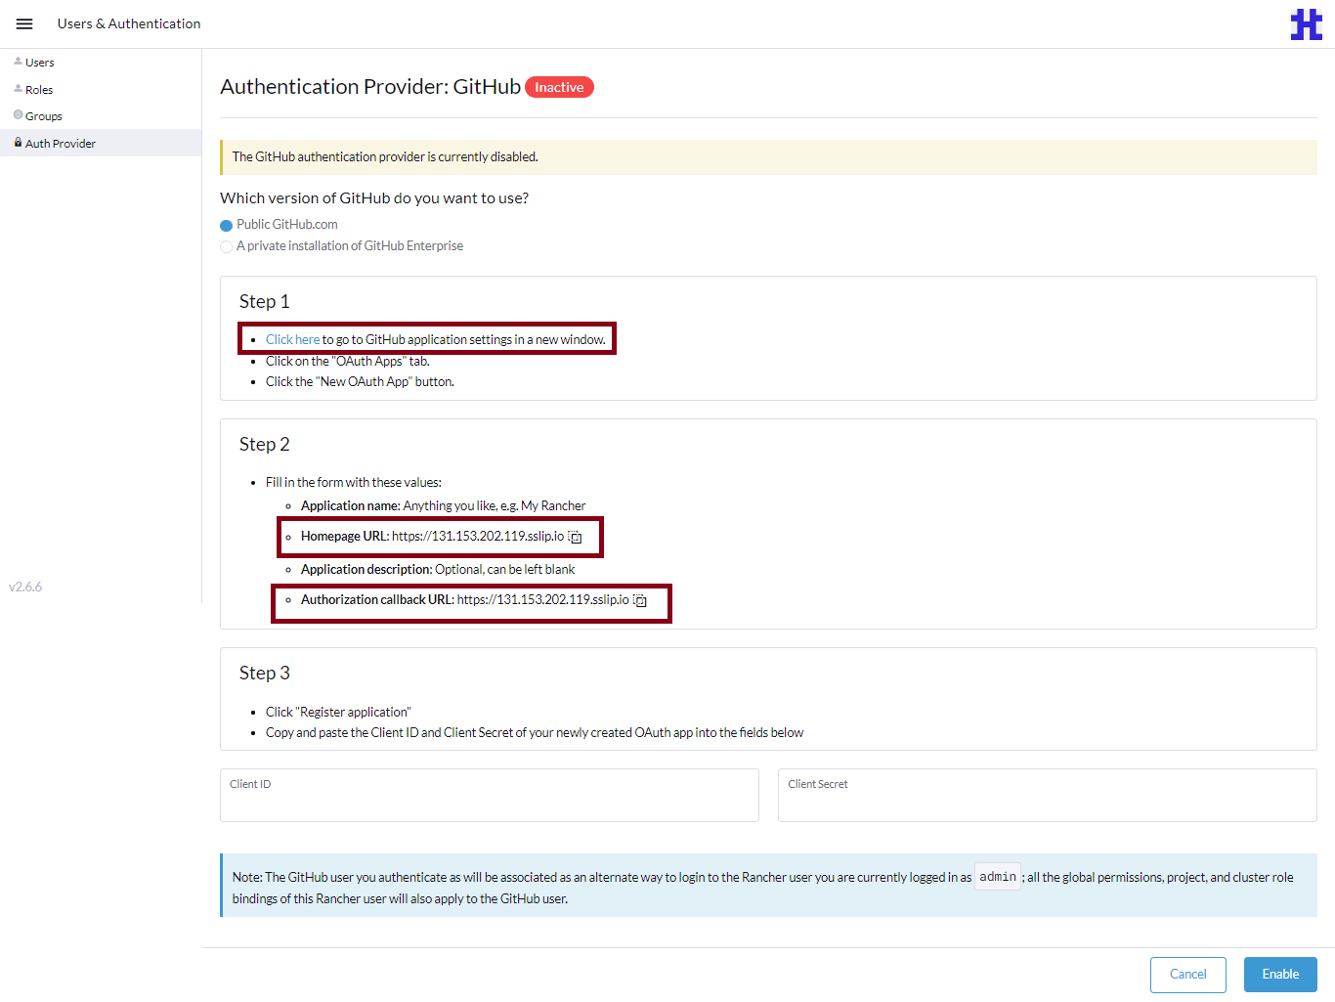The image size is (1335, 1002).
Task: Click the Rancher logo icon
Action: (1306, 24)
